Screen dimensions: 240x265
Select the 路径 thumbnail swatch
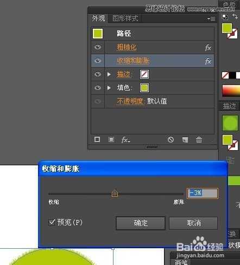pyautogui.click(x=98, y=34)
